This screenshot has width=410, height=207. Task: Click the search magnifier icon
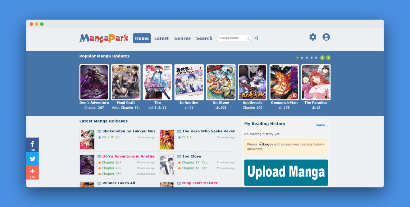point(248,39)
